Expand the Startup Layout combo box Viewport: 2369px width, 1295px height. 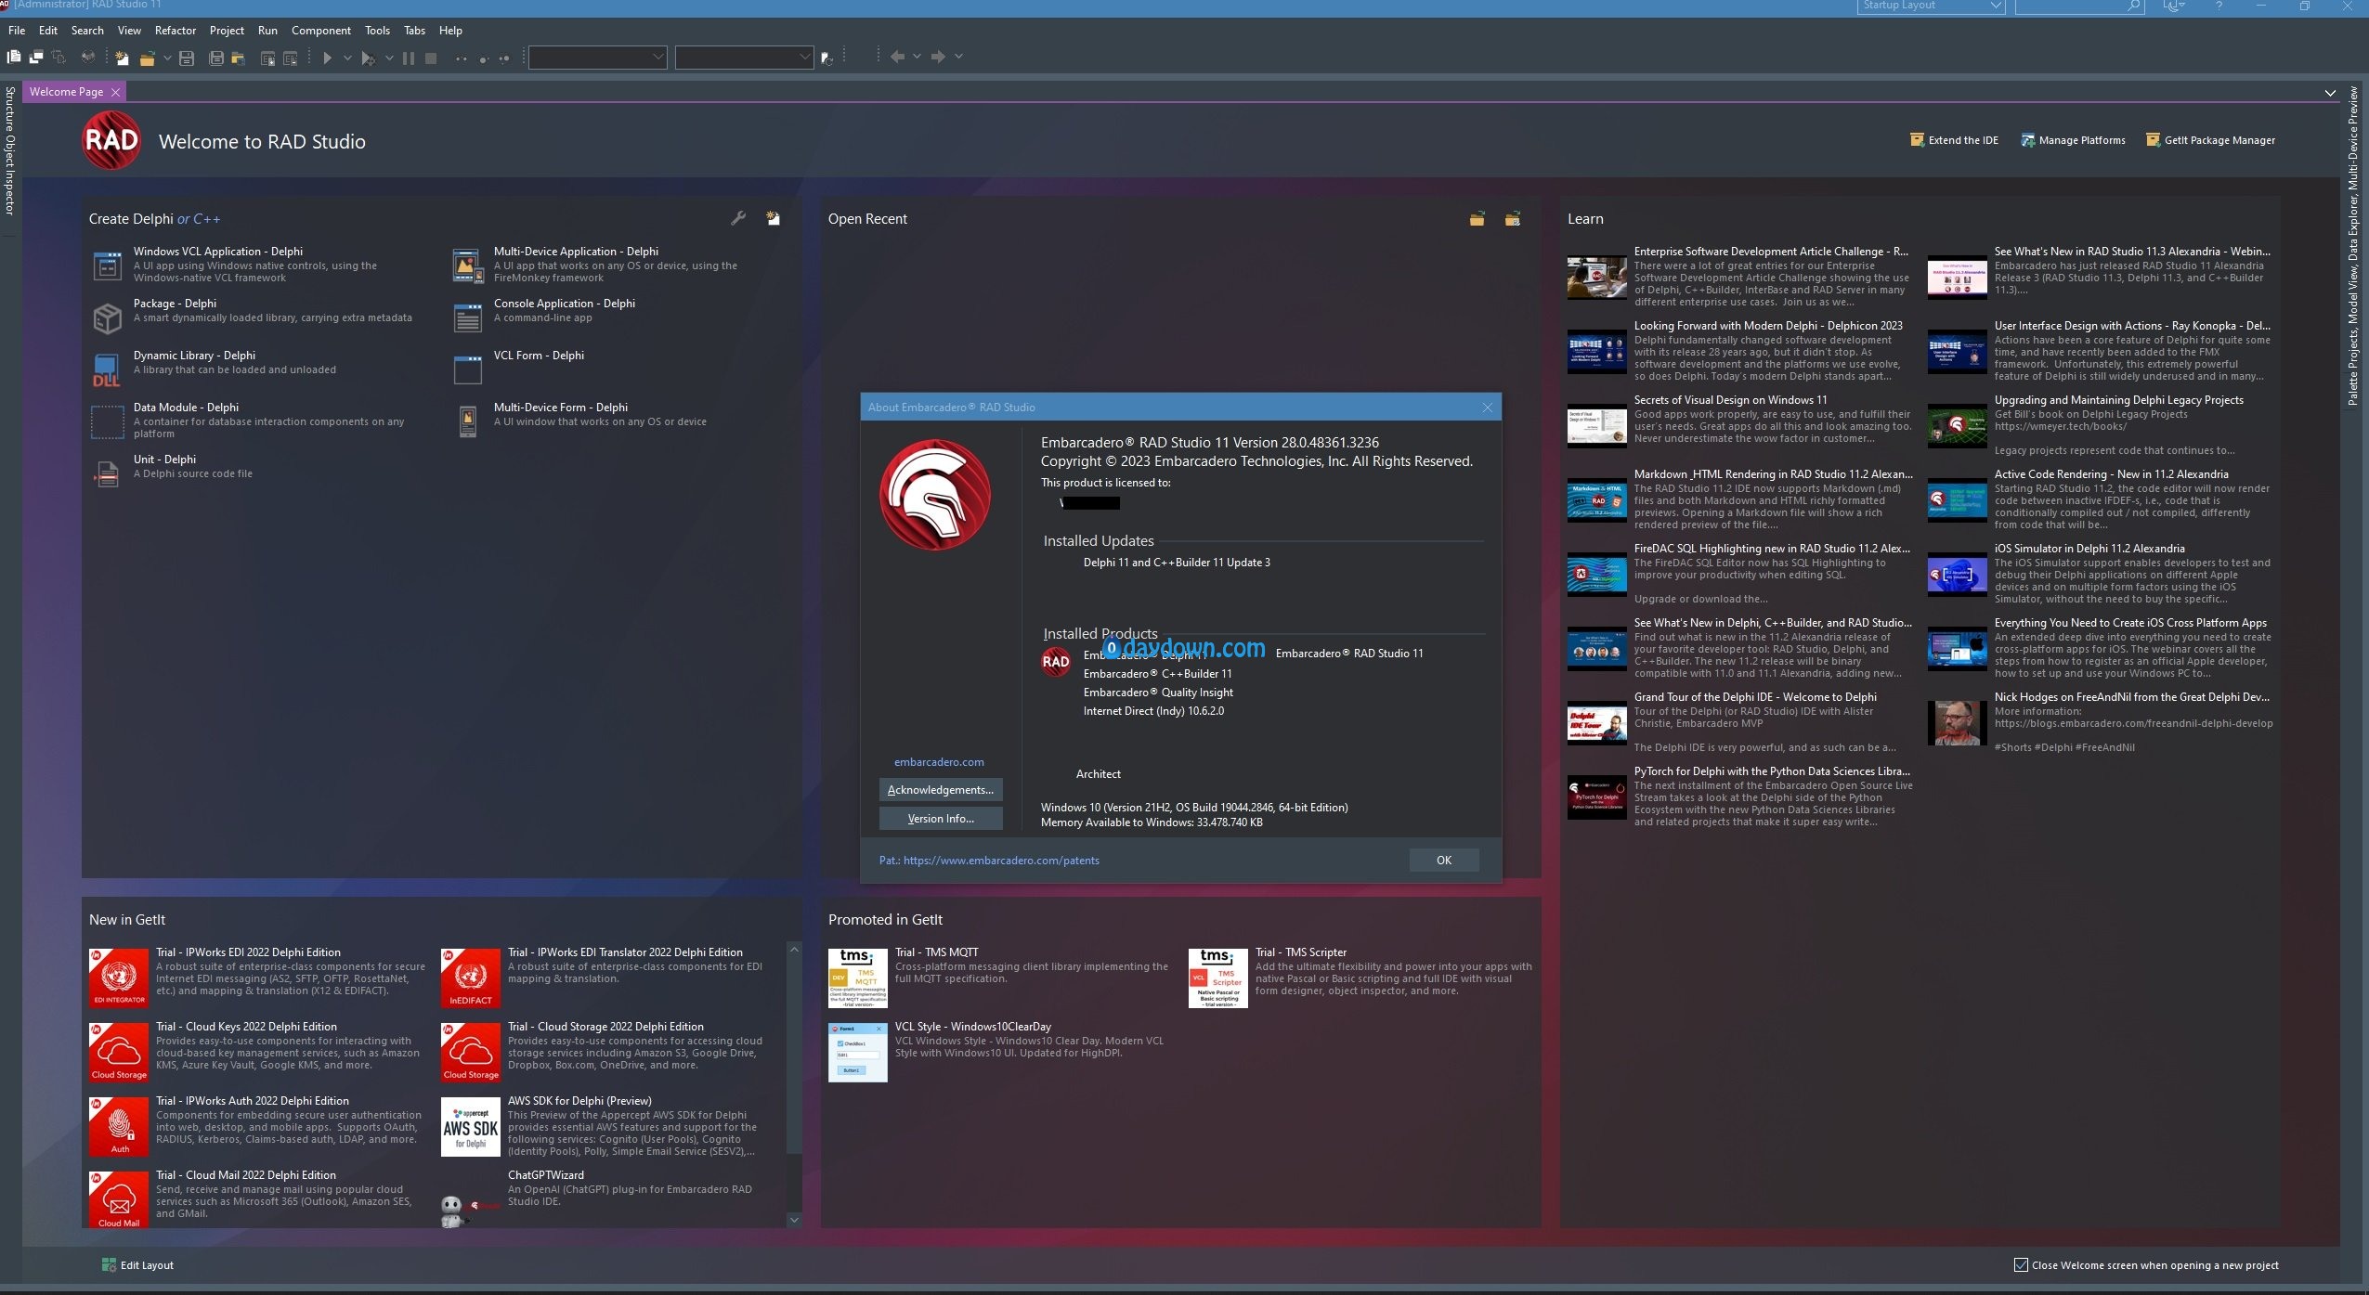point(1996,6)
